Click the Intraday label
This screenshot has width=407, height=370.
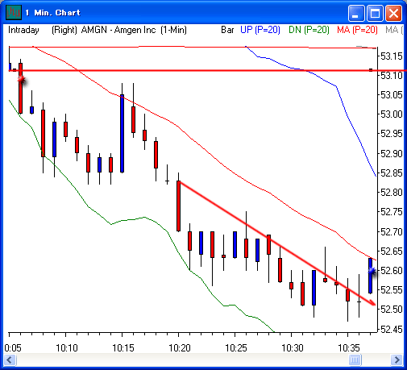(23, 30)
